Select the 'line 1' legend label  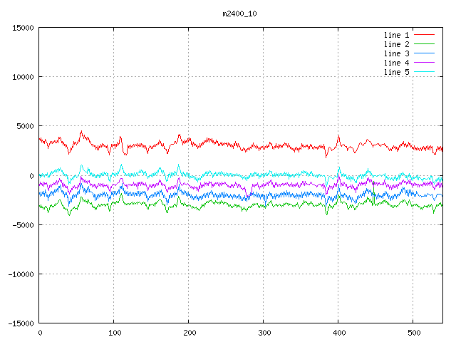pyautogui.click(x=396, y=35)
